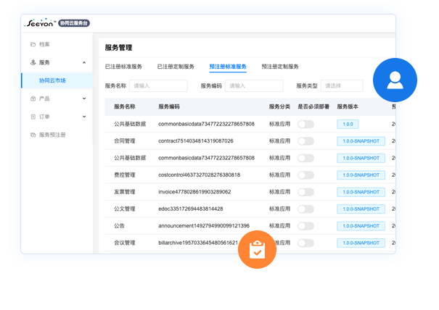The image size is (439, 310).
Task: Click 1.0.0 version tag of 公共基础数据
Action: coord(348,124)
